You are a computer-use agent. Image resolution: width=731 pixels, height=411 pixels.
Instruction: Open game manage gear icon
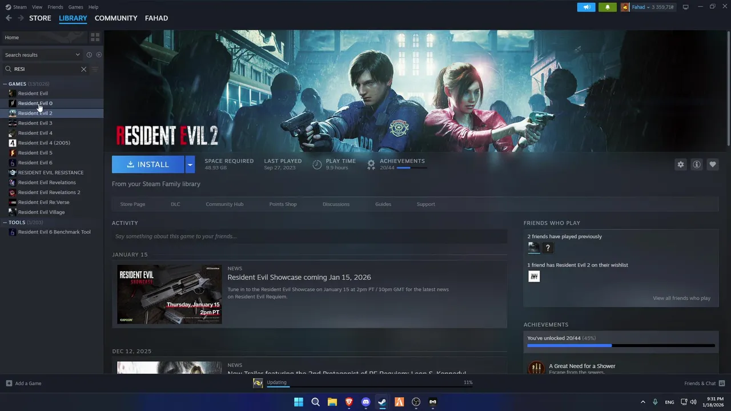[x=680, y=164]
